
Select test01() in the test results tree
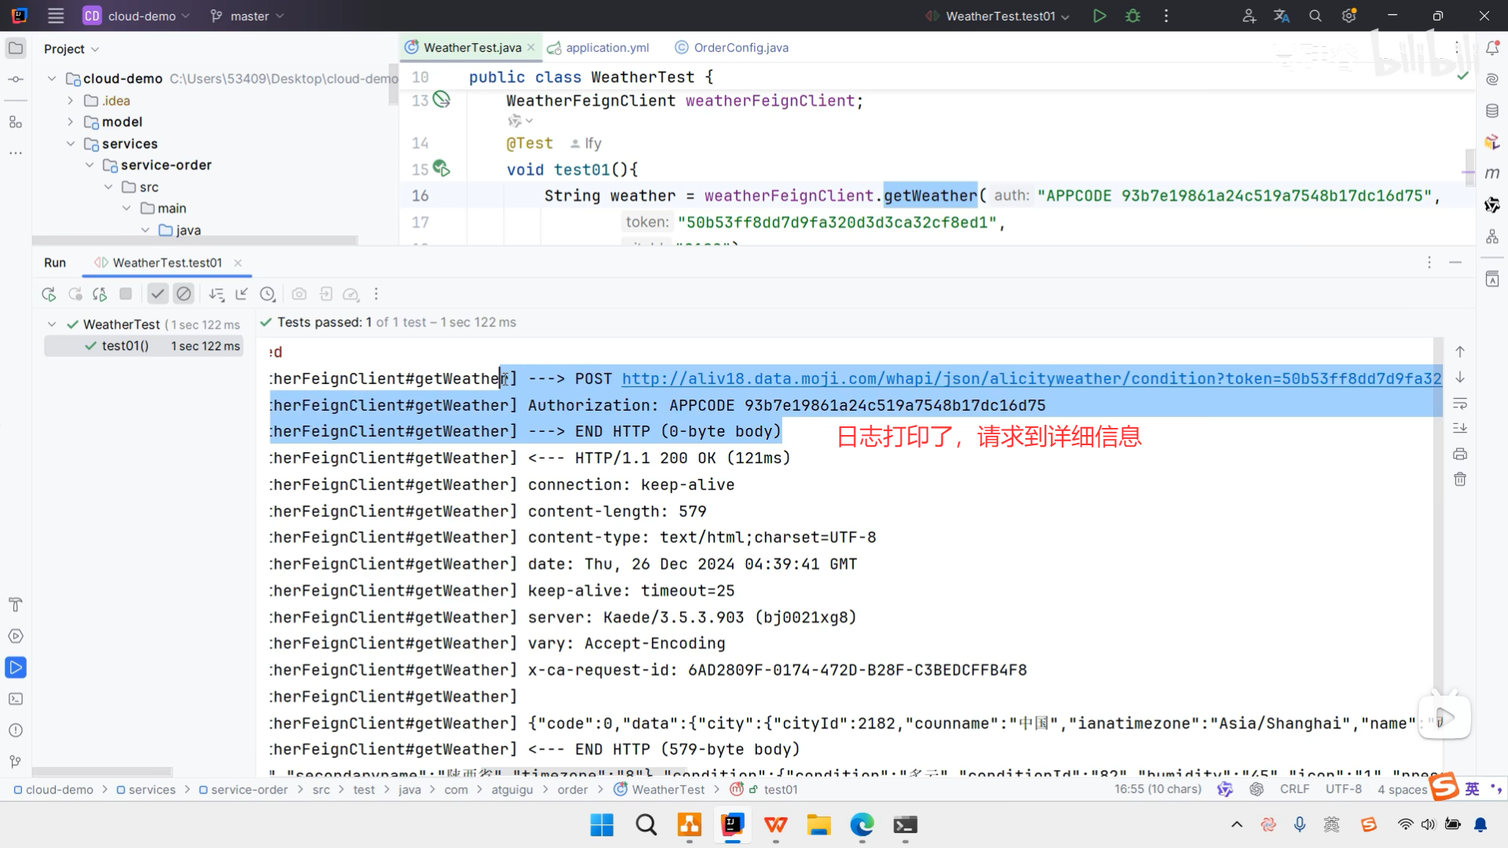(124, 345)
